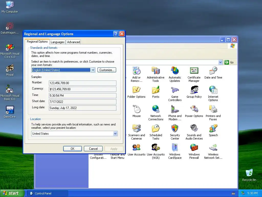Open Speech settings icon
Viewport: 262px width, 197px height.
tap(213, 131)
